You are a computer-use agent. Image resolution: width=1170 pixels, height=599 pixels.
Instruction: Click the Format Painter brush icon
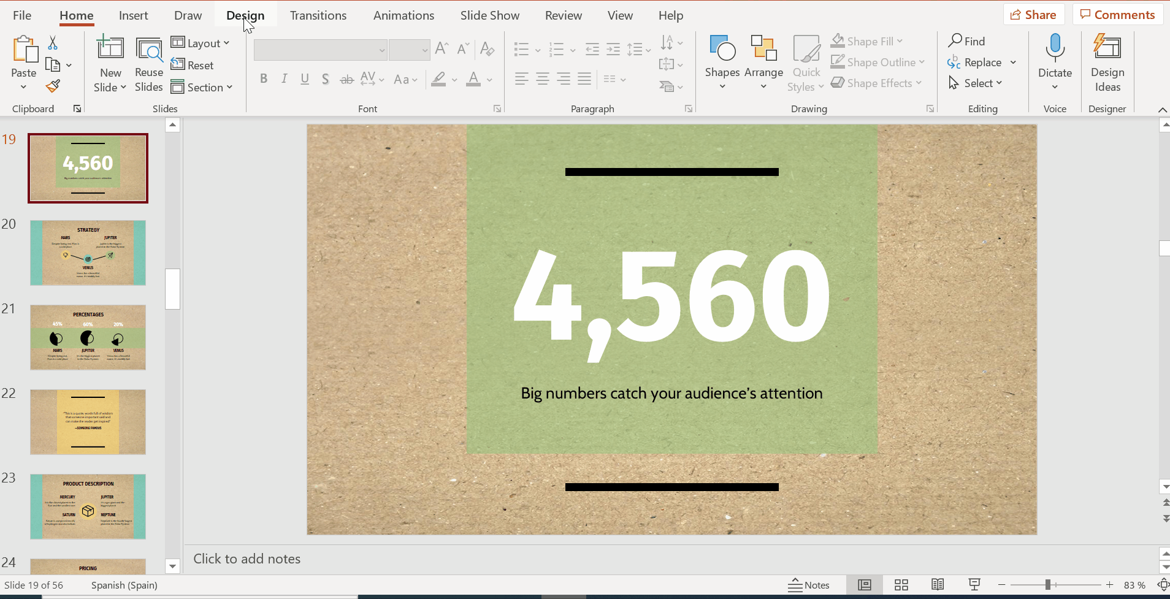[x=53, y=86]
